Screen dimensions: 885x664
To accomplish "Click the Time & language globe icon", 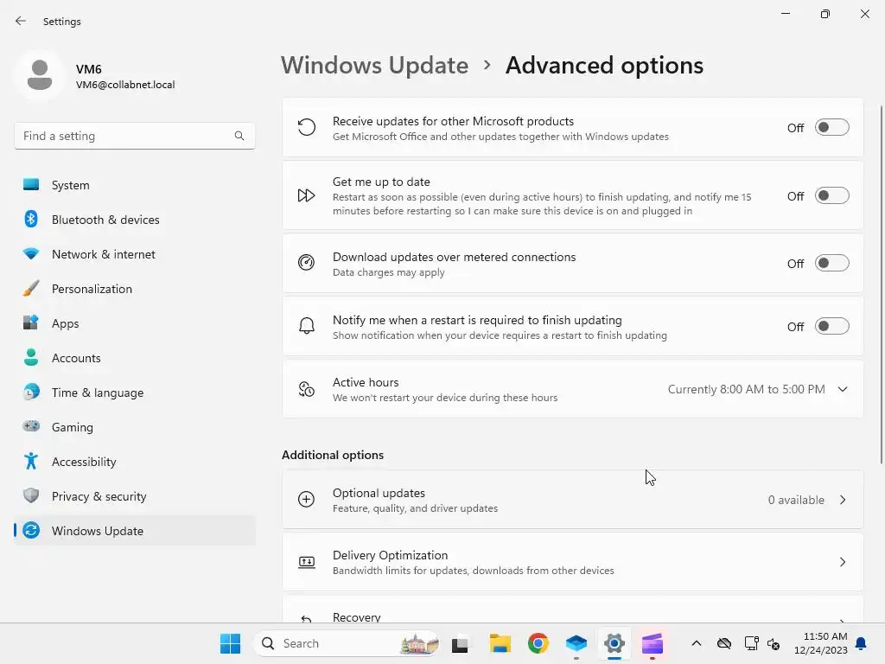I will (31, 392).
